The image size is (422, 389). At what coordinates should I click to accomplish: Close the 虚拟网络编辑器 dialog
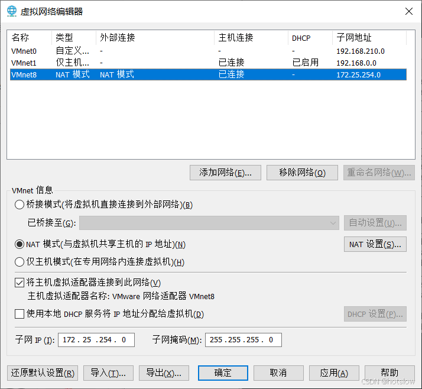[409, 11]
